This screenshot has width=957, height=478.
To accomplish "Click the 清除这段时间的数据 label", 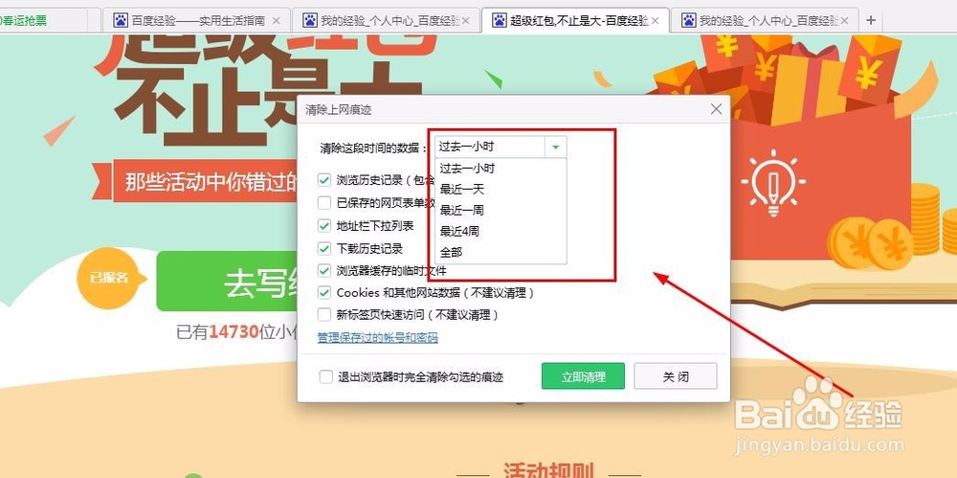I will coord(373,148).
